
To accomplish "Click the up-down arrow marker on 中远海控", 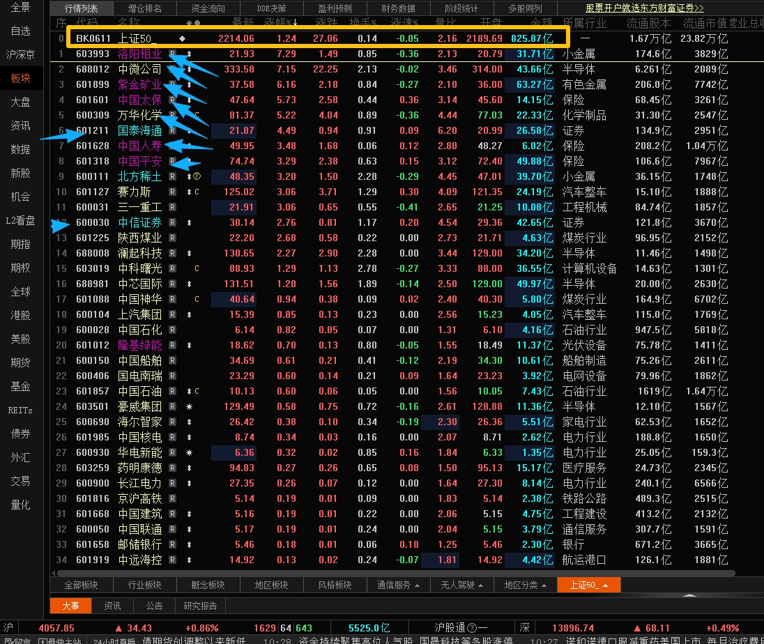I will pos(189,560).
